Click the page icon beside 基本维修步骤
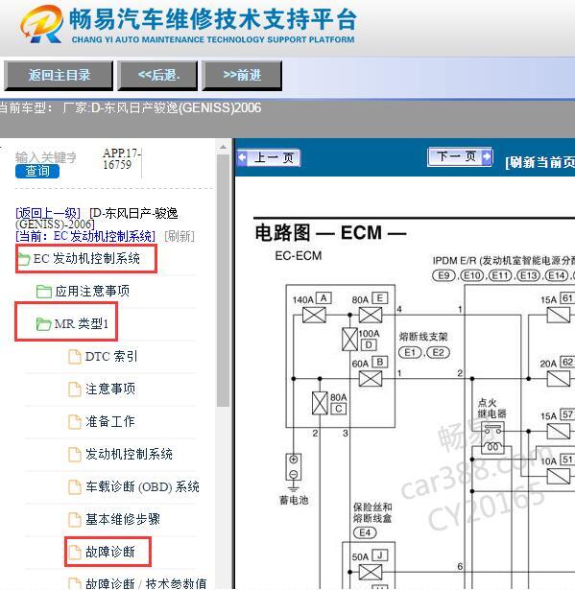 pyautogui.click(x=75, y=520)
